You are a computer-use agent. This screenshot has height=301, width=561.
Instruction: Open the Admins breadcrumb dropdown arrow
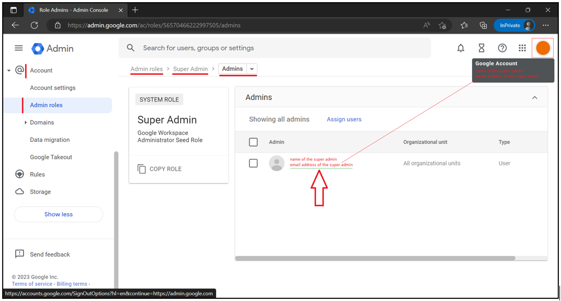coord(252,69)
